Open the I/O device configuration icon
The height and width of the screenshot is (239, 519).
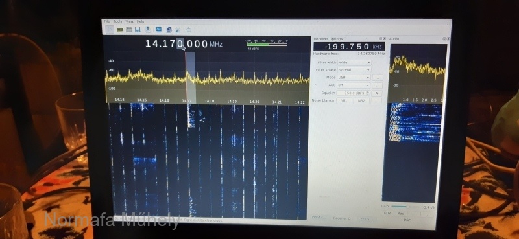(x=120, y=29)
